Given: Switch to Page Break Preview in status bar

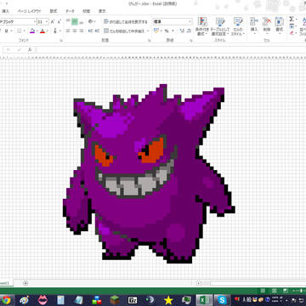Looking at the screenshot, I should point(286,291).
